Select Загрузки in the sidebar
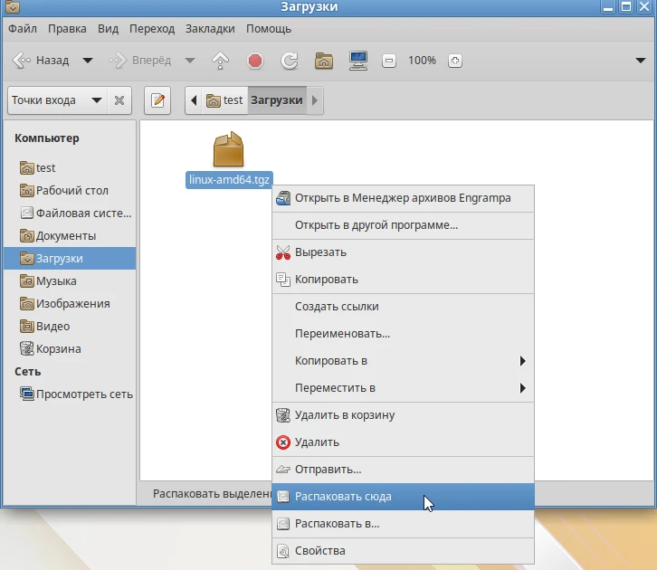This screenshot has height=570, width=657. click(x=70, y=259)
